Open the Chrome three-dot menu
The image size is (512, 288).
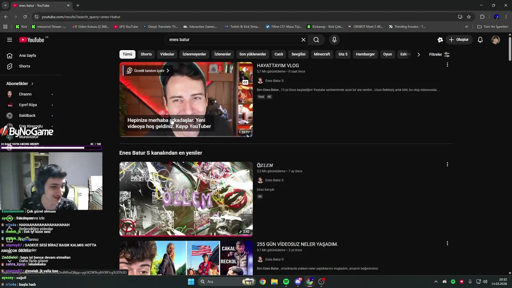click(506, 17)
